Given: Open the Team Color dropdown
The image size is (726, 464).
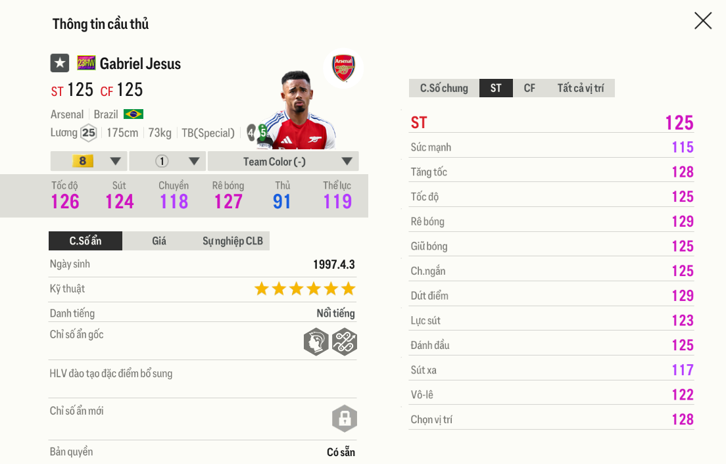Looking at the screenshot, I should tap(283, 161).
